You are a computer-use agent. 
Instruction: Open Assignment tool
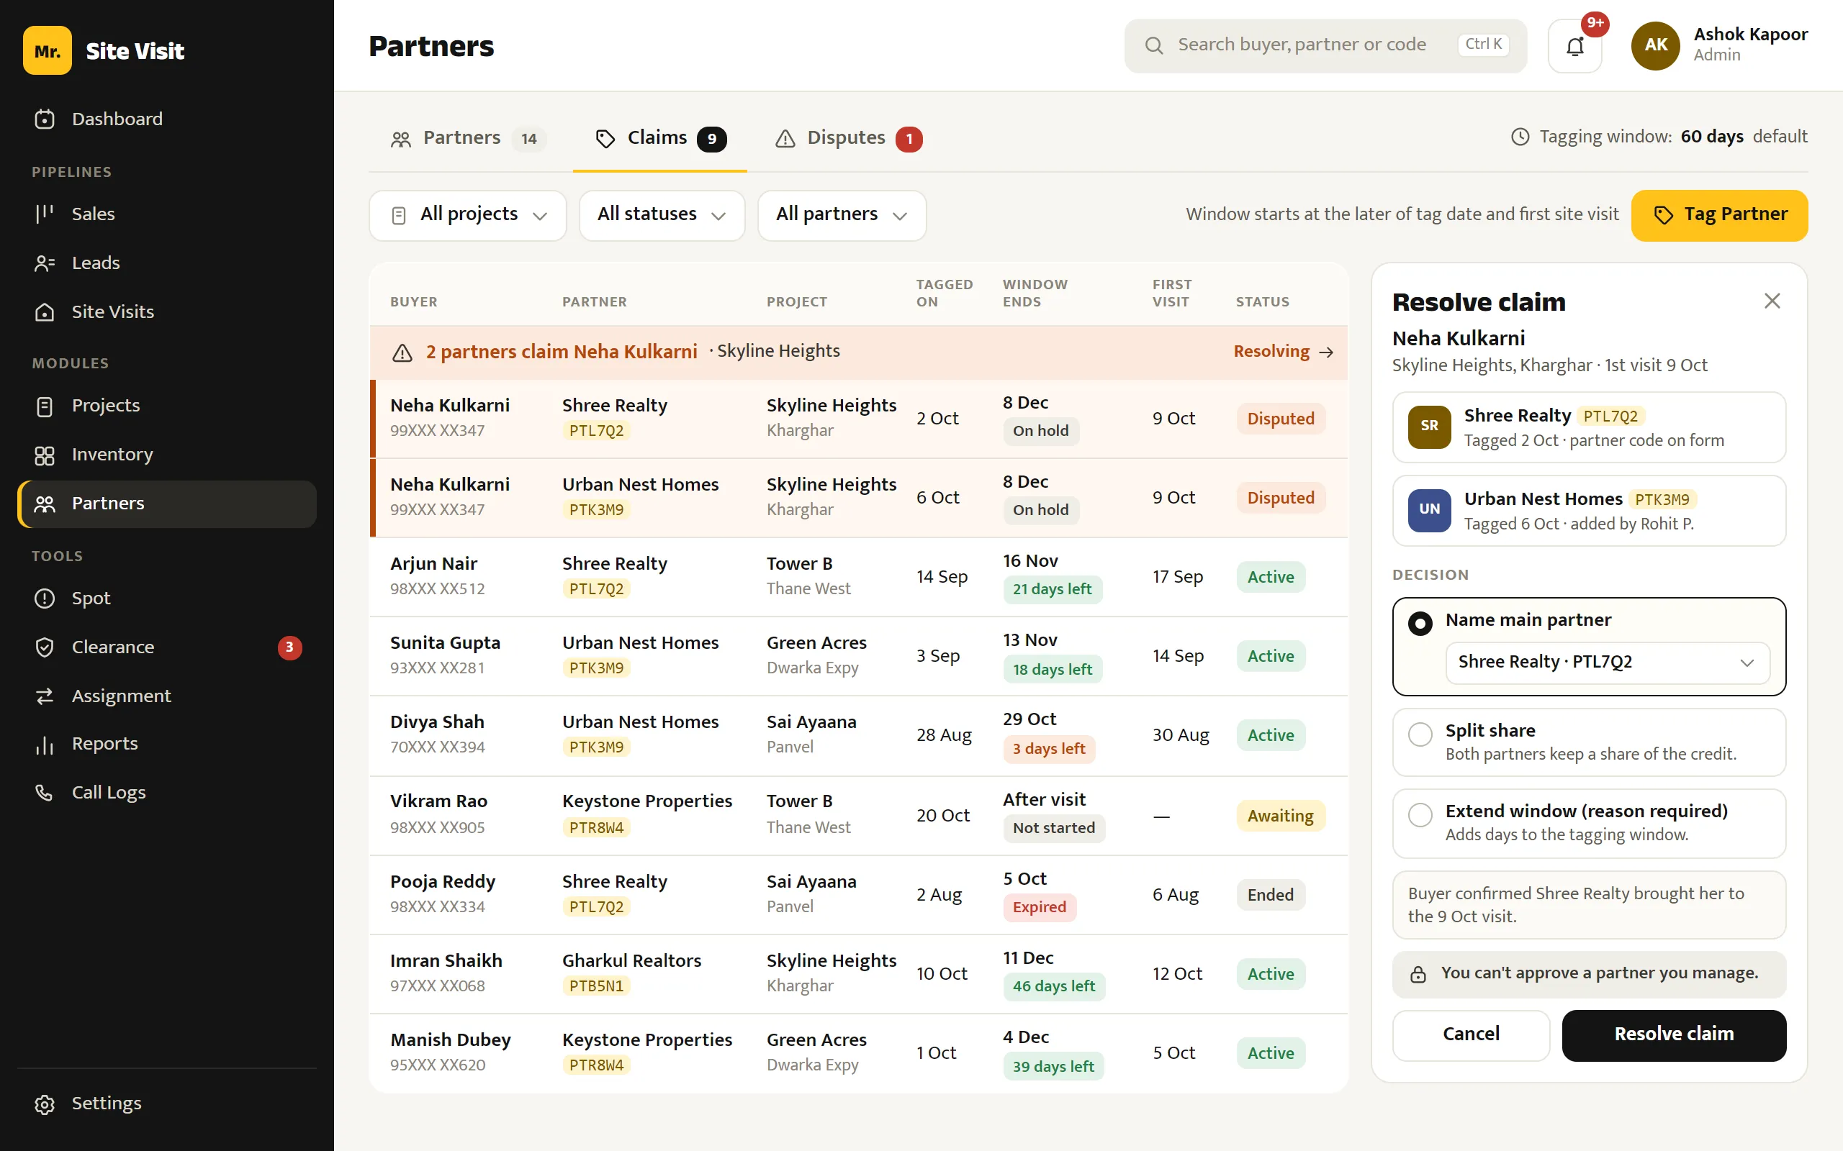point(167,696)
